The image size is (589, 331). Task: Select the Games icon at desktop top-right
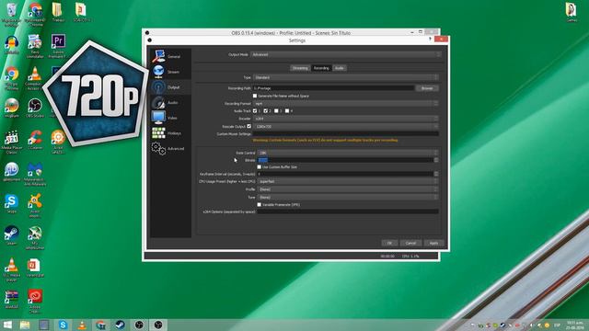pyautogui.click(x=572, y=12)
